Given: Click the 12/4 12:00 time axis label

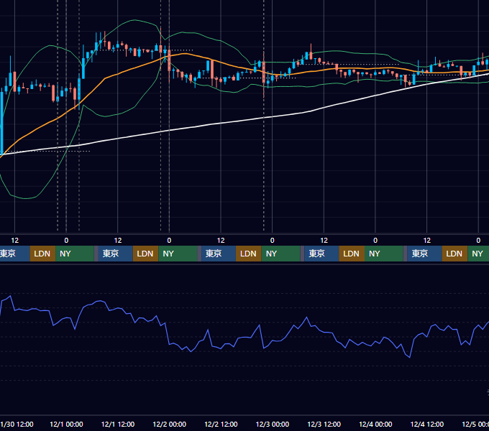Looking at the screenshot, I should [427, 424].
